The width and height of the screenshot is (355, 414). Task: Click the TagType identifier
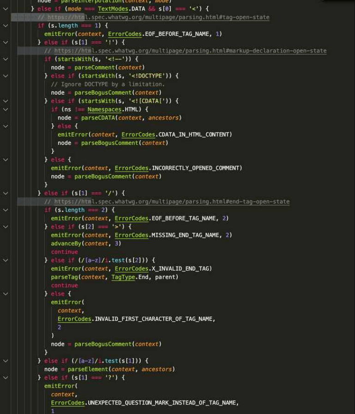click(x=123, y=277)
